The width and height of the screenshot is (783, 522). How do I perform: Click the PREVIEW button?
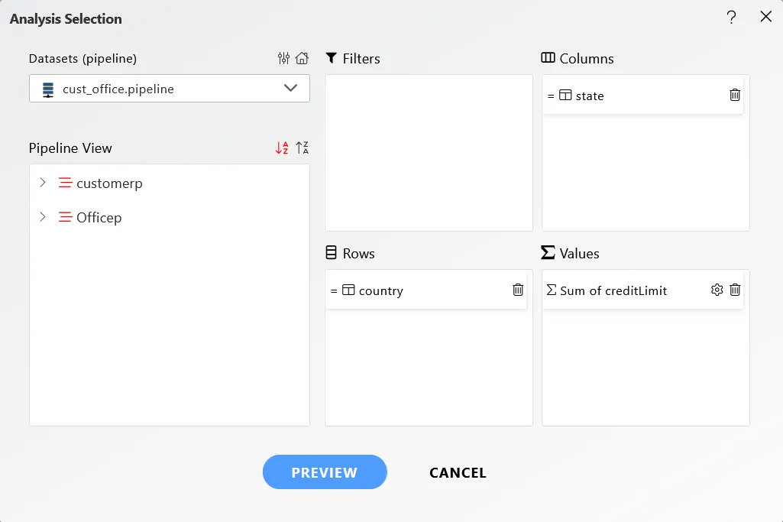[x=325, y=472]
